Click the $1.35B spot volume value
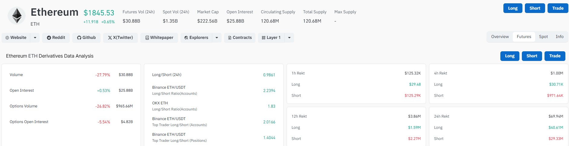 [170, 21]
